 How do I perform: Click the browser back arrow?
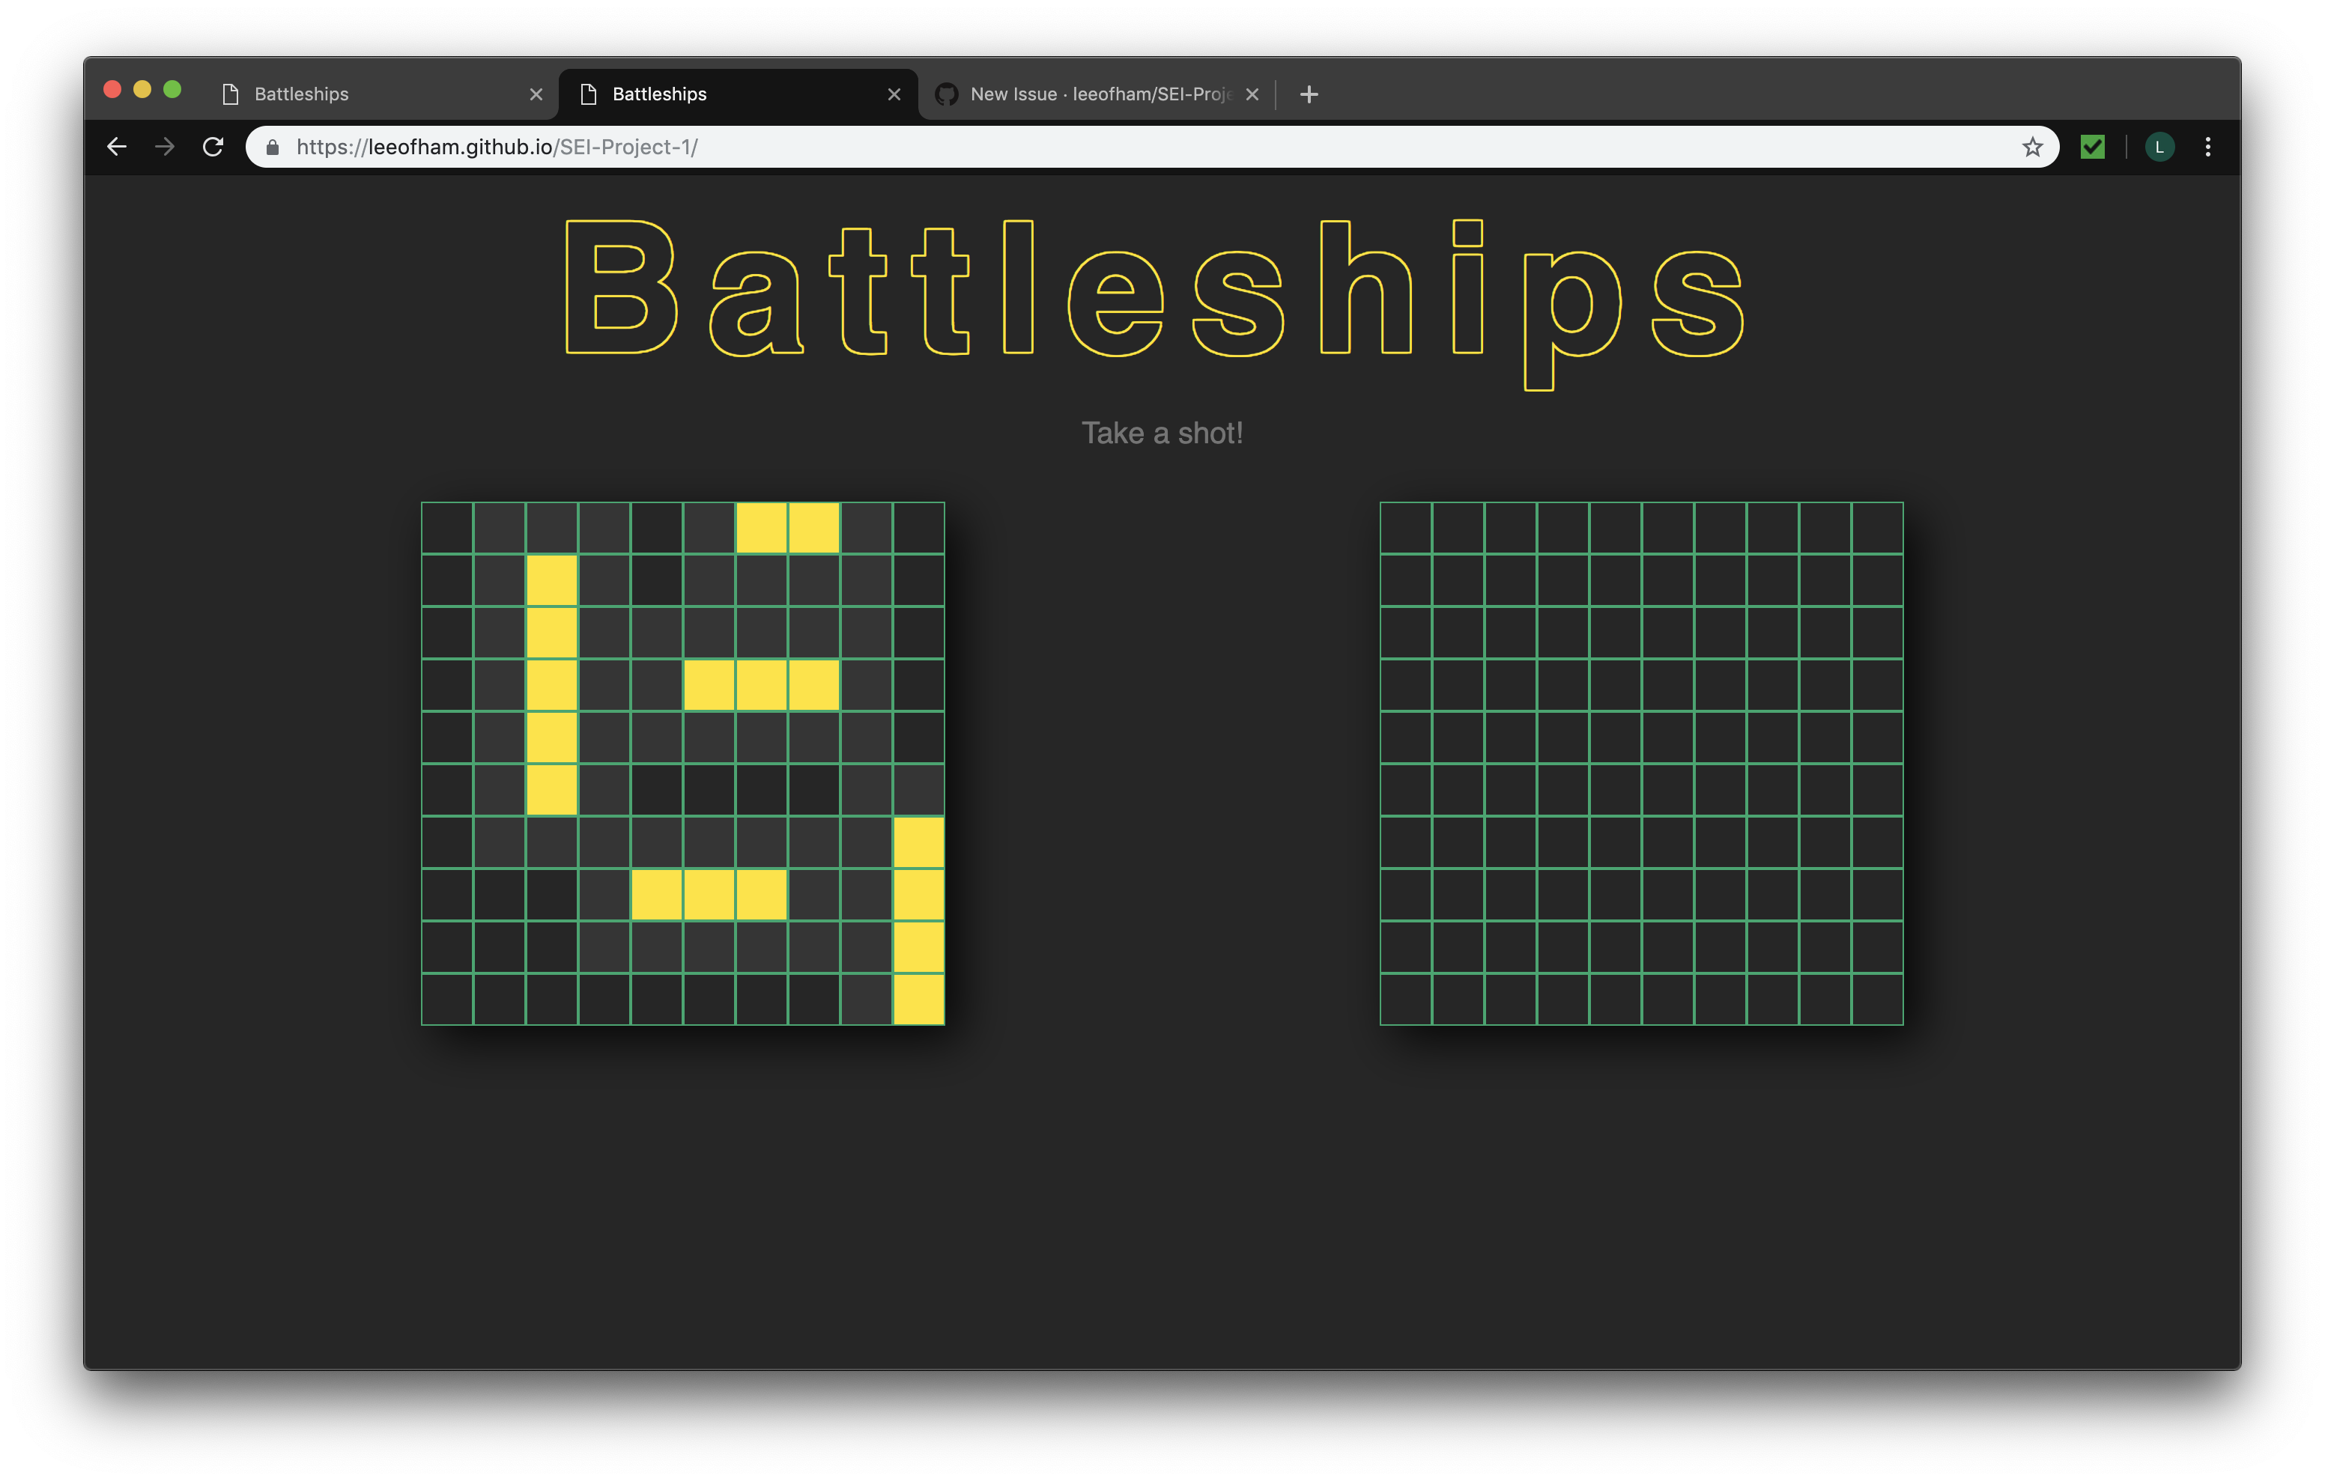pos(117,147)
